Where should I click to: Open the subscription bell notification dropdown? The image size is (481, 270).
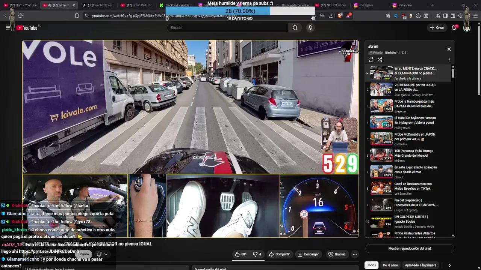[102, 254]
